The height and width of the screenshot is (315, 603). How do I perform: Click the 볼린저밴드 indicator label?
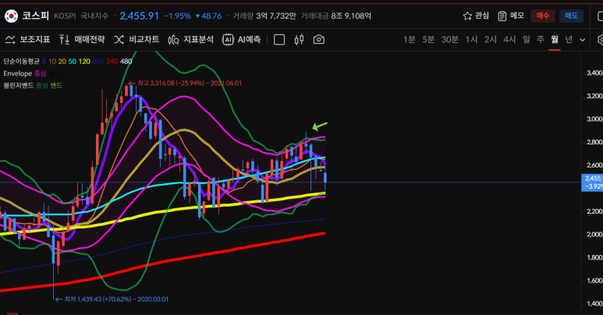coord(19,86)
